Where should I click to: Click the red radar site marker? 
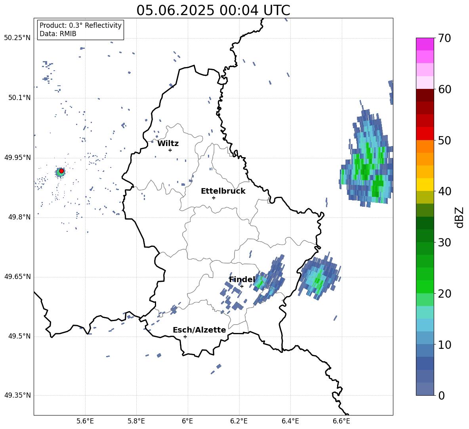(61, 171)
